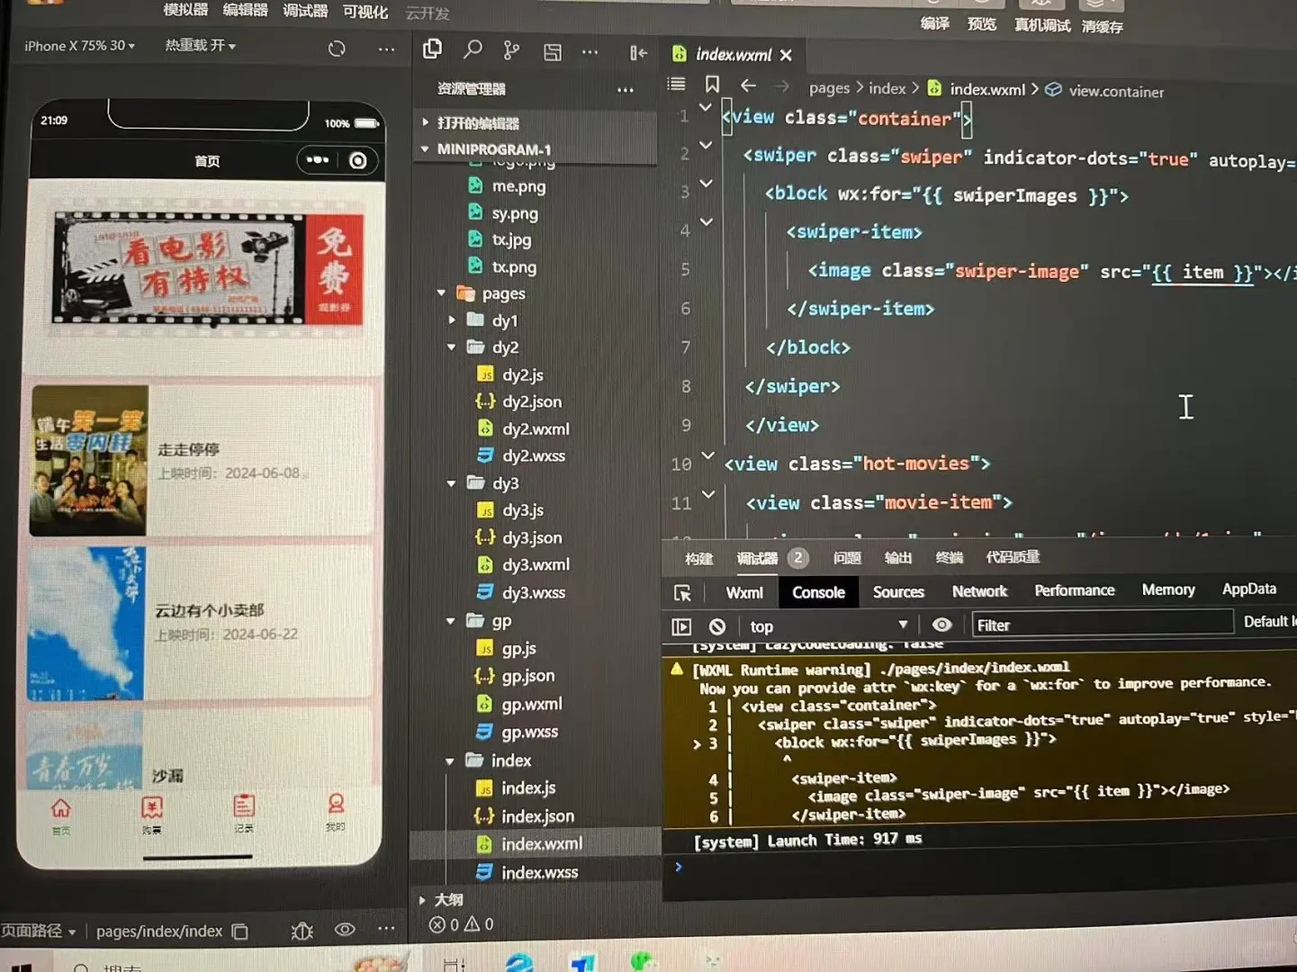Open dy3.wxss in the file tree
1297x972 pixels.
pos(533,593)
